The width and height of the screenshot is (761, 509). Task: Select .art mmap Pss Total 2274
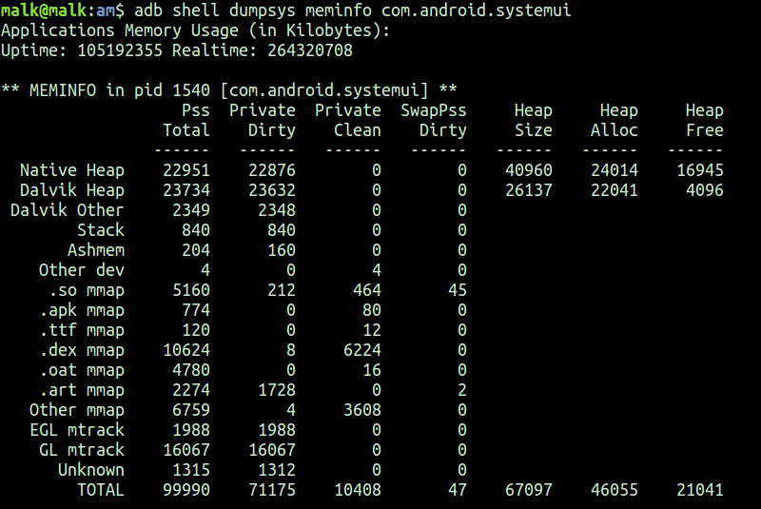point(191,390)
